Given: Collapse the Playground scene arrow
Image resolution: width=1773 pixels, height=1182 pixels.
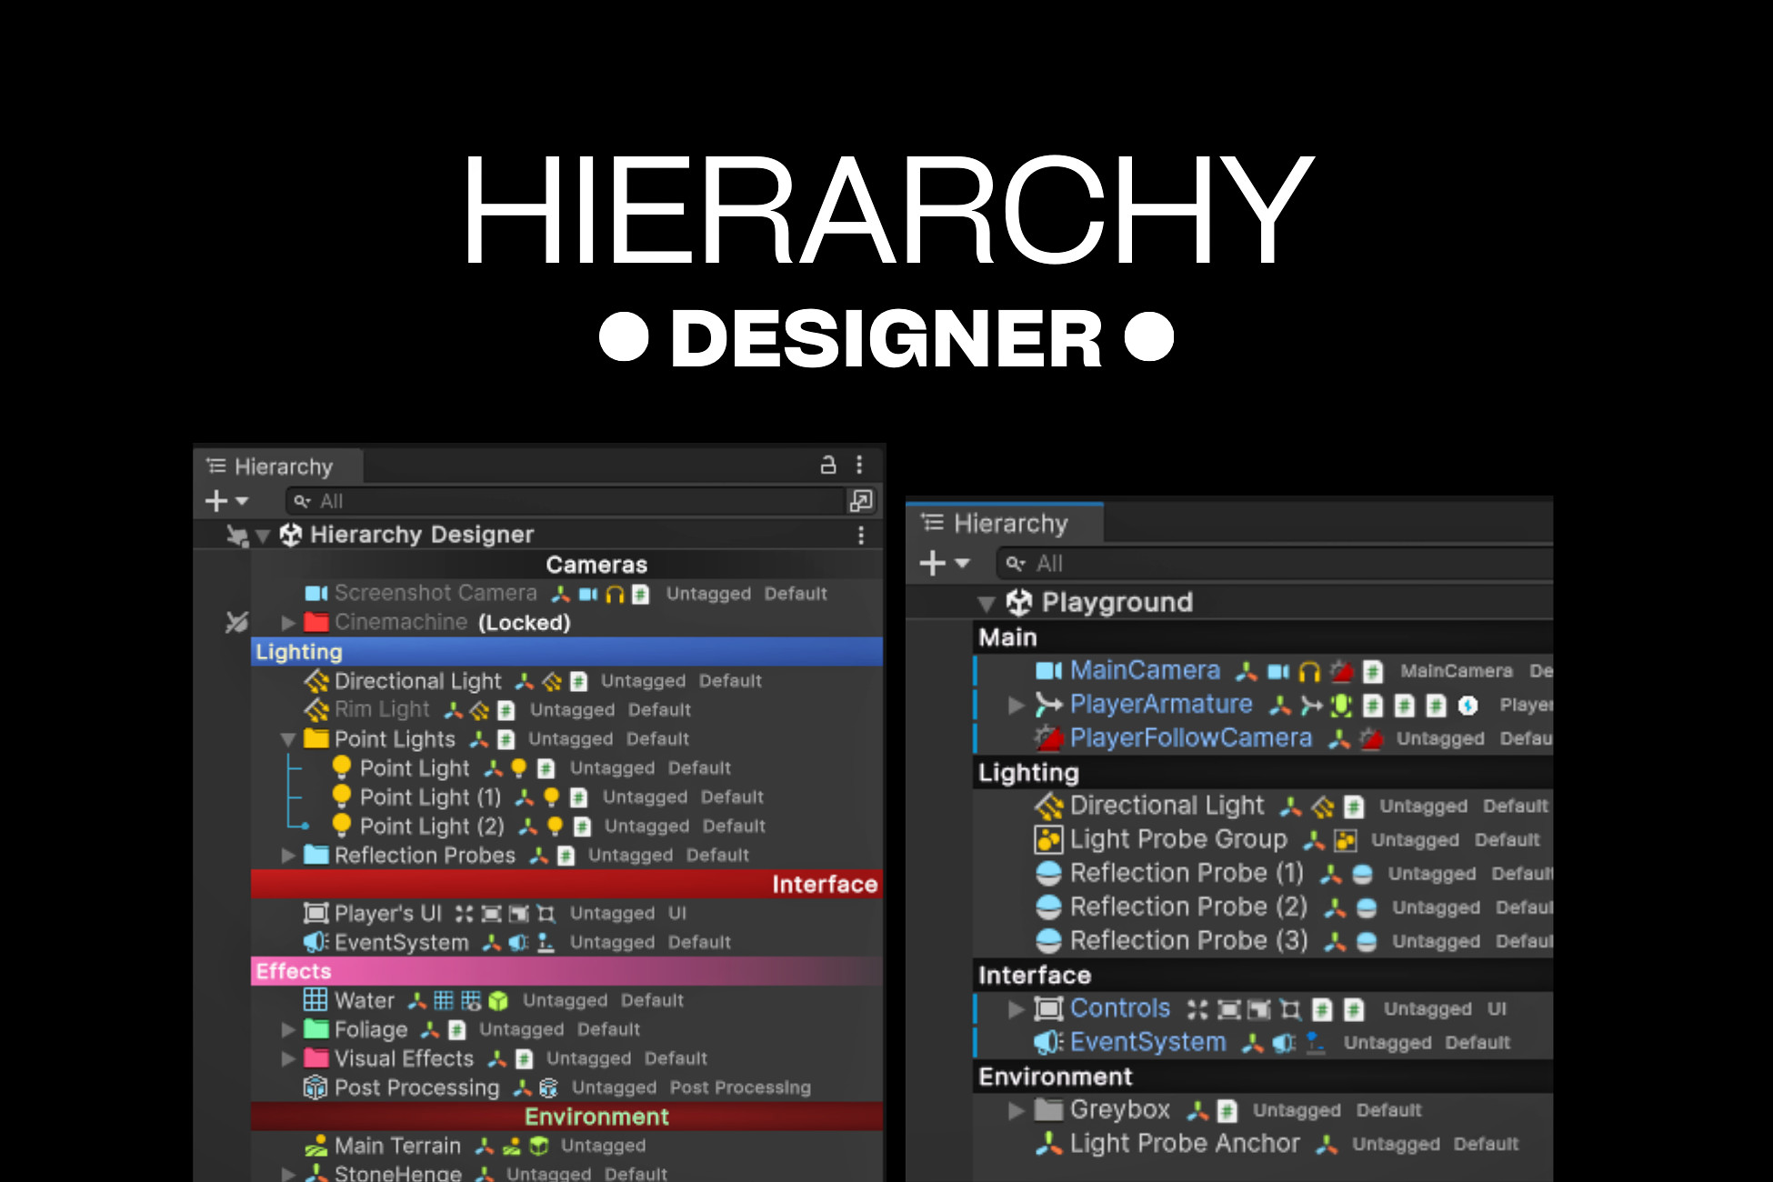Looking at the screenshot, I should click(986, 603).
